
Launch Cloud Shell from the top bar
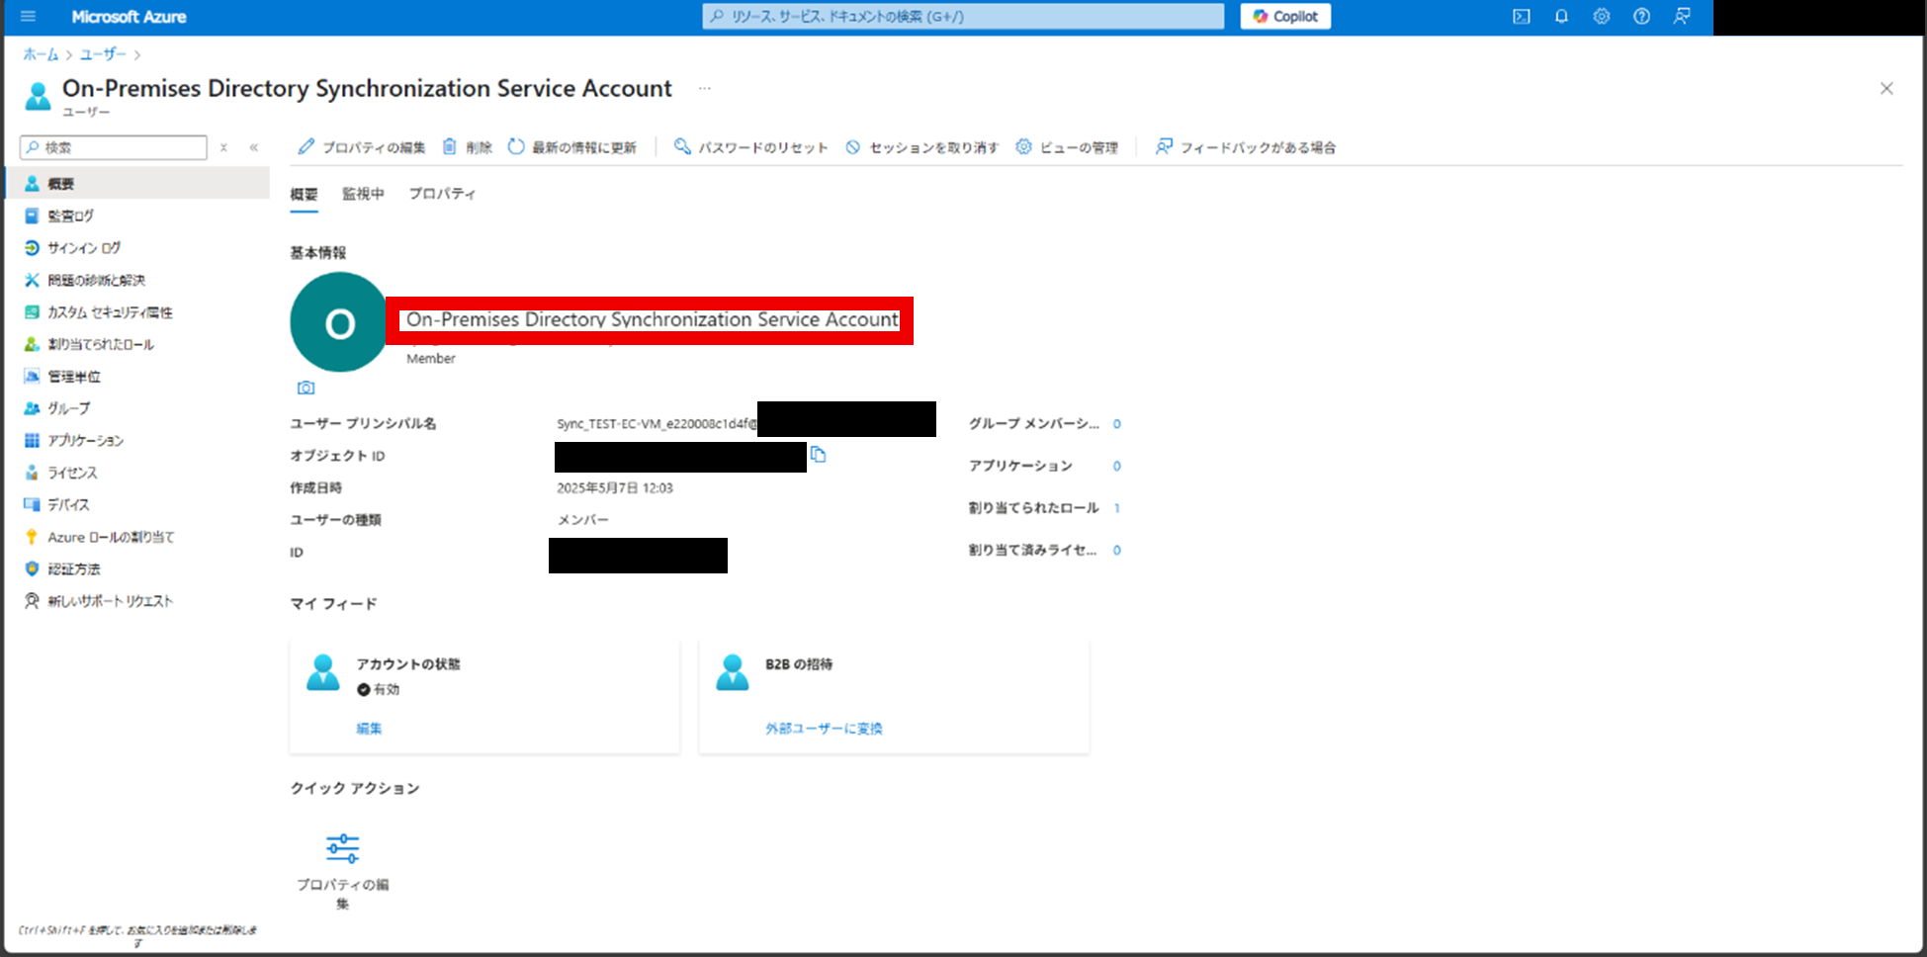(1522, 16)
